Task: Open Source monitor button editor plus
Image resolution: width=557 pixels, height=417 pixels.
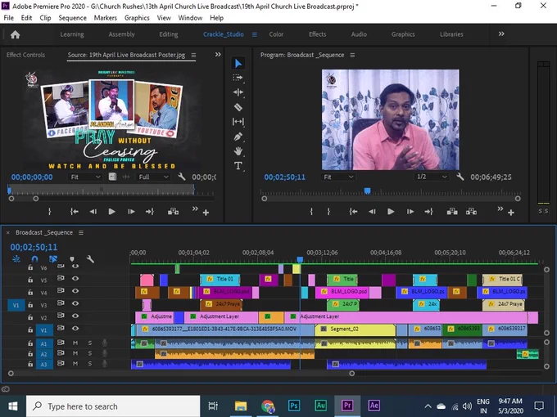Action: pos(206,213)
